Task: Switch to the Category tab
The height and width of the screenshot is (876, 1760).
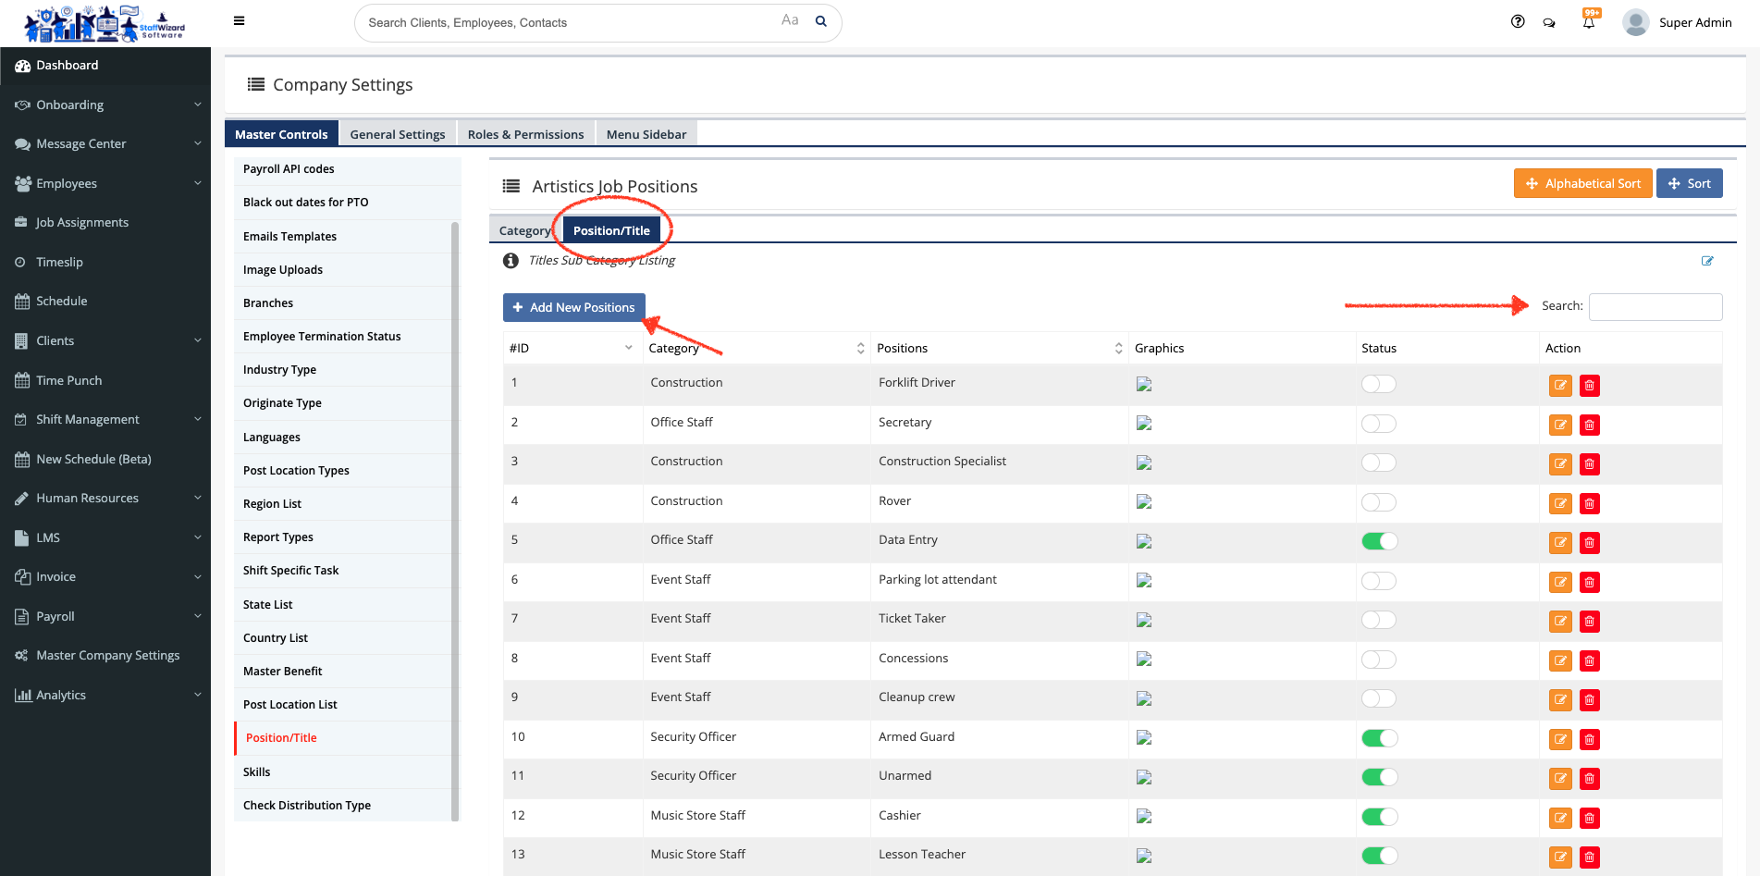Action: click(x=524, y=231)
